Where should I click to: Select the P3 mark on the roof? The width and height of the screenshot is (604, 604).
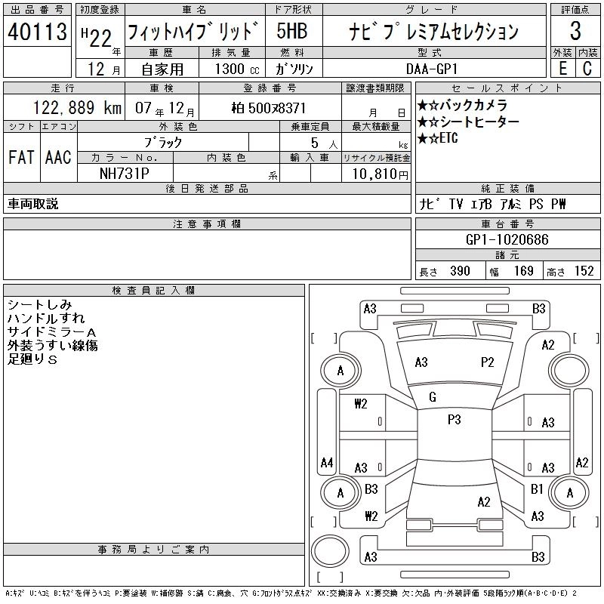(454, 420)
